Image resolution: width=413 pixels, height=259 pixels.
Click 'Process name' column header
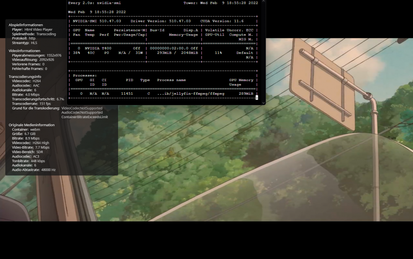(x=171, y=80)
